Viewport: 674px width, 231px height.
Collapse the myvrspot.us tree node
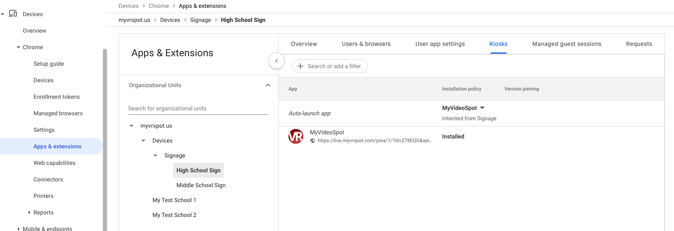point(131,126)
